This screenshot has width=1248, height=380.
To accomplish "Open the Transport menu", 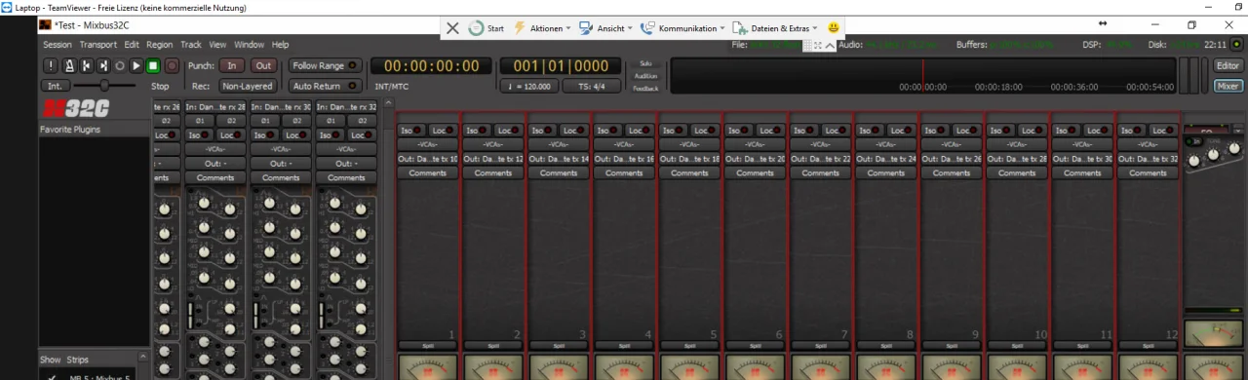I will [x=98, y=45].
